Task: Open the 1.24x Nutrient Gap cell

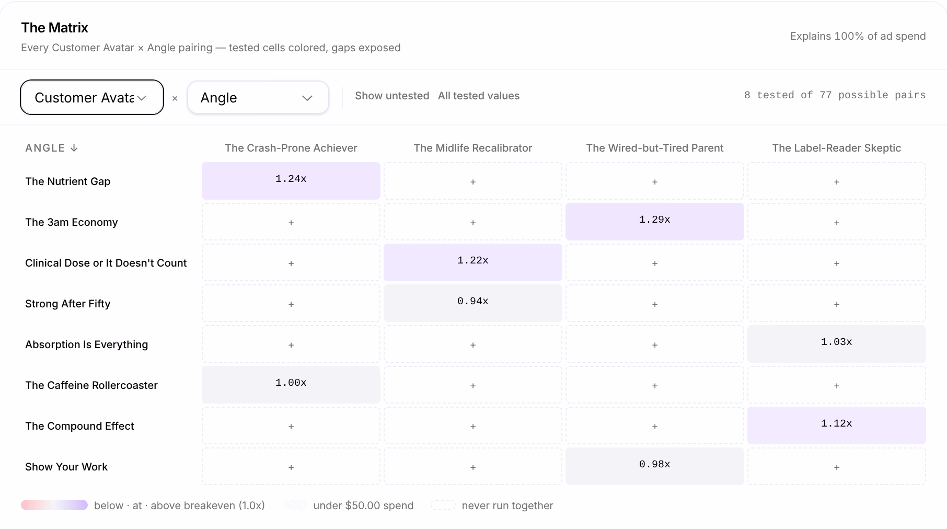Action: (291, 181)
